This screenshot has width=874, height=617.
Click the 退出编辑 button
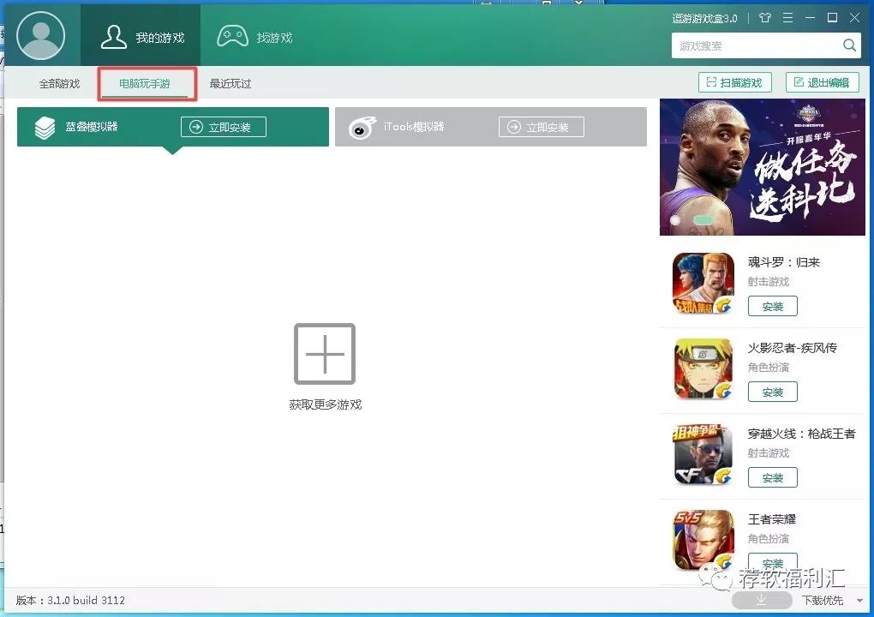pyautogui.click(x=823, y=82)
